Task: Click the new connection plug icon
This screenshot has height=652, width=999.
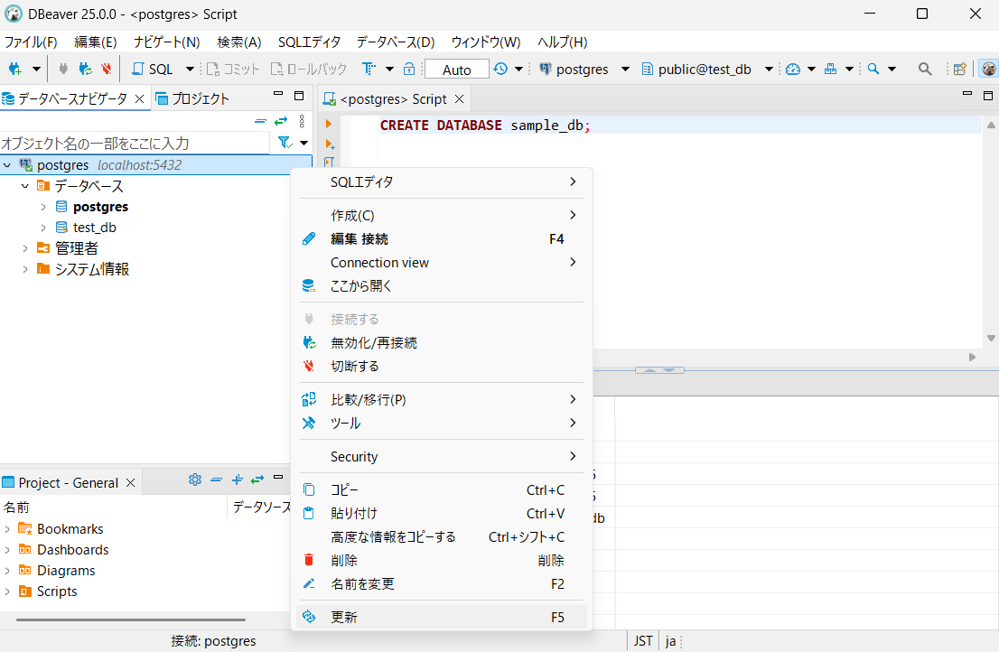Action: [x=14, y=69]
